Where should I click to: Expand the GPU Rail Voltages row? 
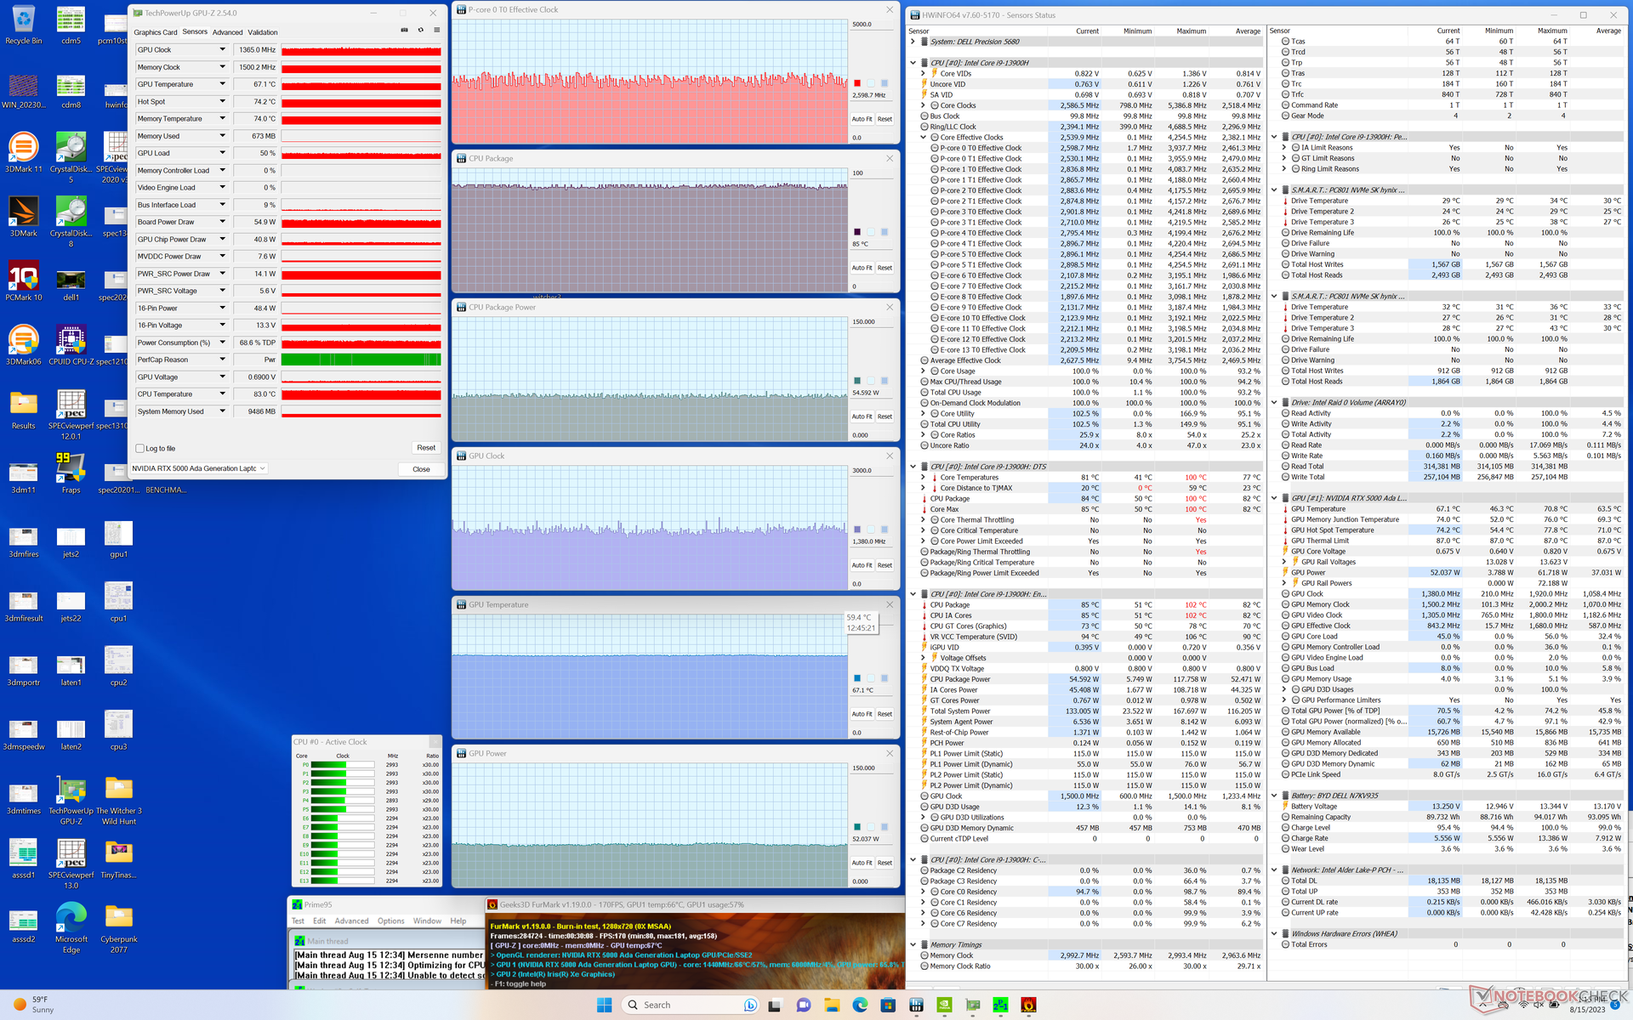1284,562
